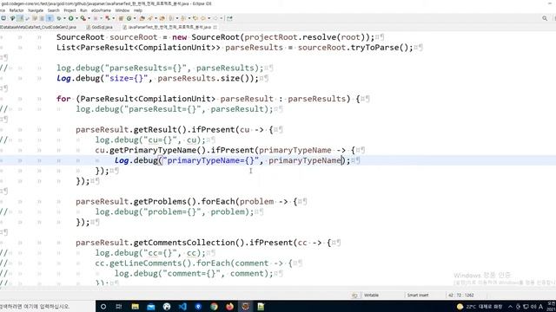The image size is (556, 312).
Task: Click the Run external tools icon
Action: (83, 18)
